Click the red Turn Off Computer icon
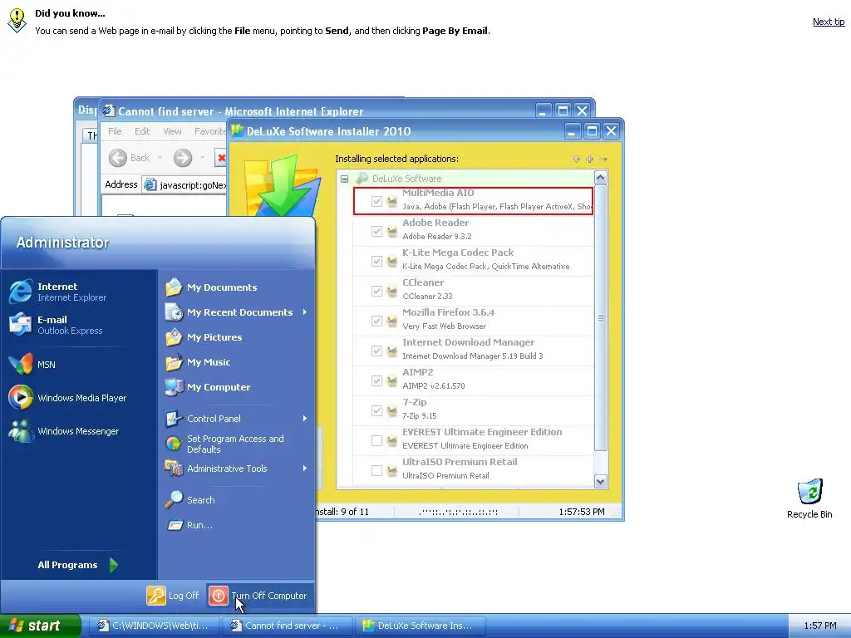 (x=219, y=595)
